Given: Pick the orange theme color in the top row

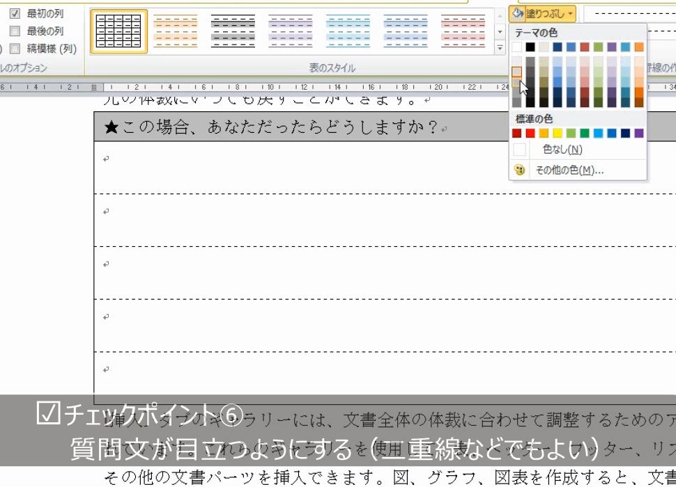Looking at the screenshot, I should click(x=639, y=47).
